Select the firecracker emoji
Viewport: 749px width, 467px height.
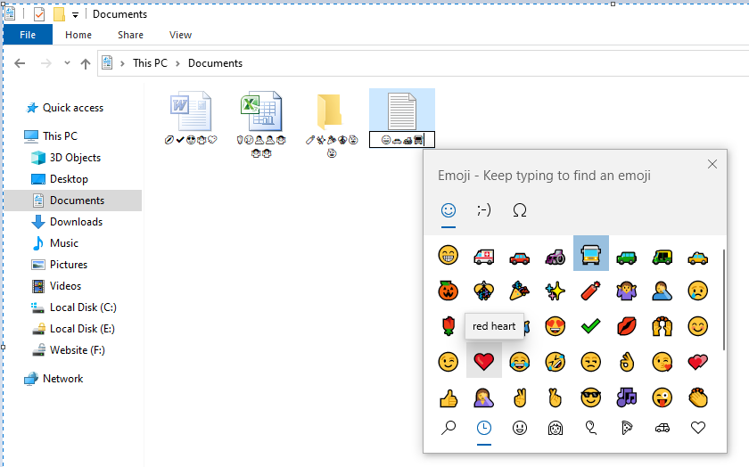591,291
